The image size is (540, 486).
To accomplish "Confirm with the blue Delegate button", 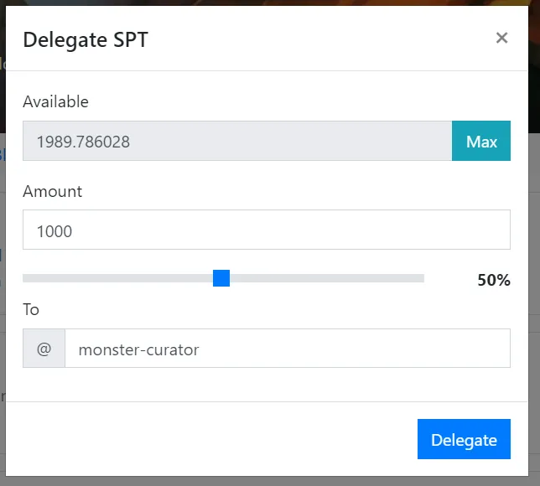I will coord(464,439).
